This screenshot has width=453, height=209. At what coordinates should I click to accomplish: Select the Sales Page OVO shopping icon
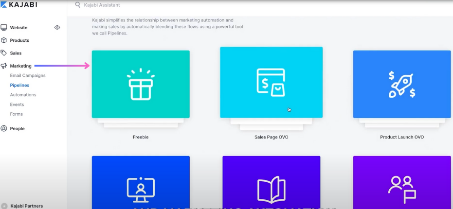tap(271, 82)
